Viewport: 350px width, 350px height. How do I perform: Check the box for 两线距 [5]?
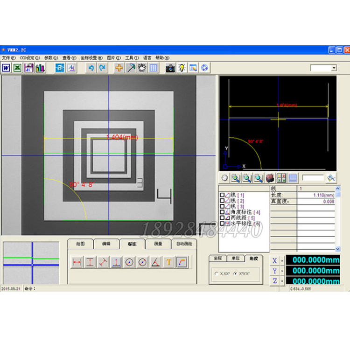pyautogui.click(x=222, y=217)
